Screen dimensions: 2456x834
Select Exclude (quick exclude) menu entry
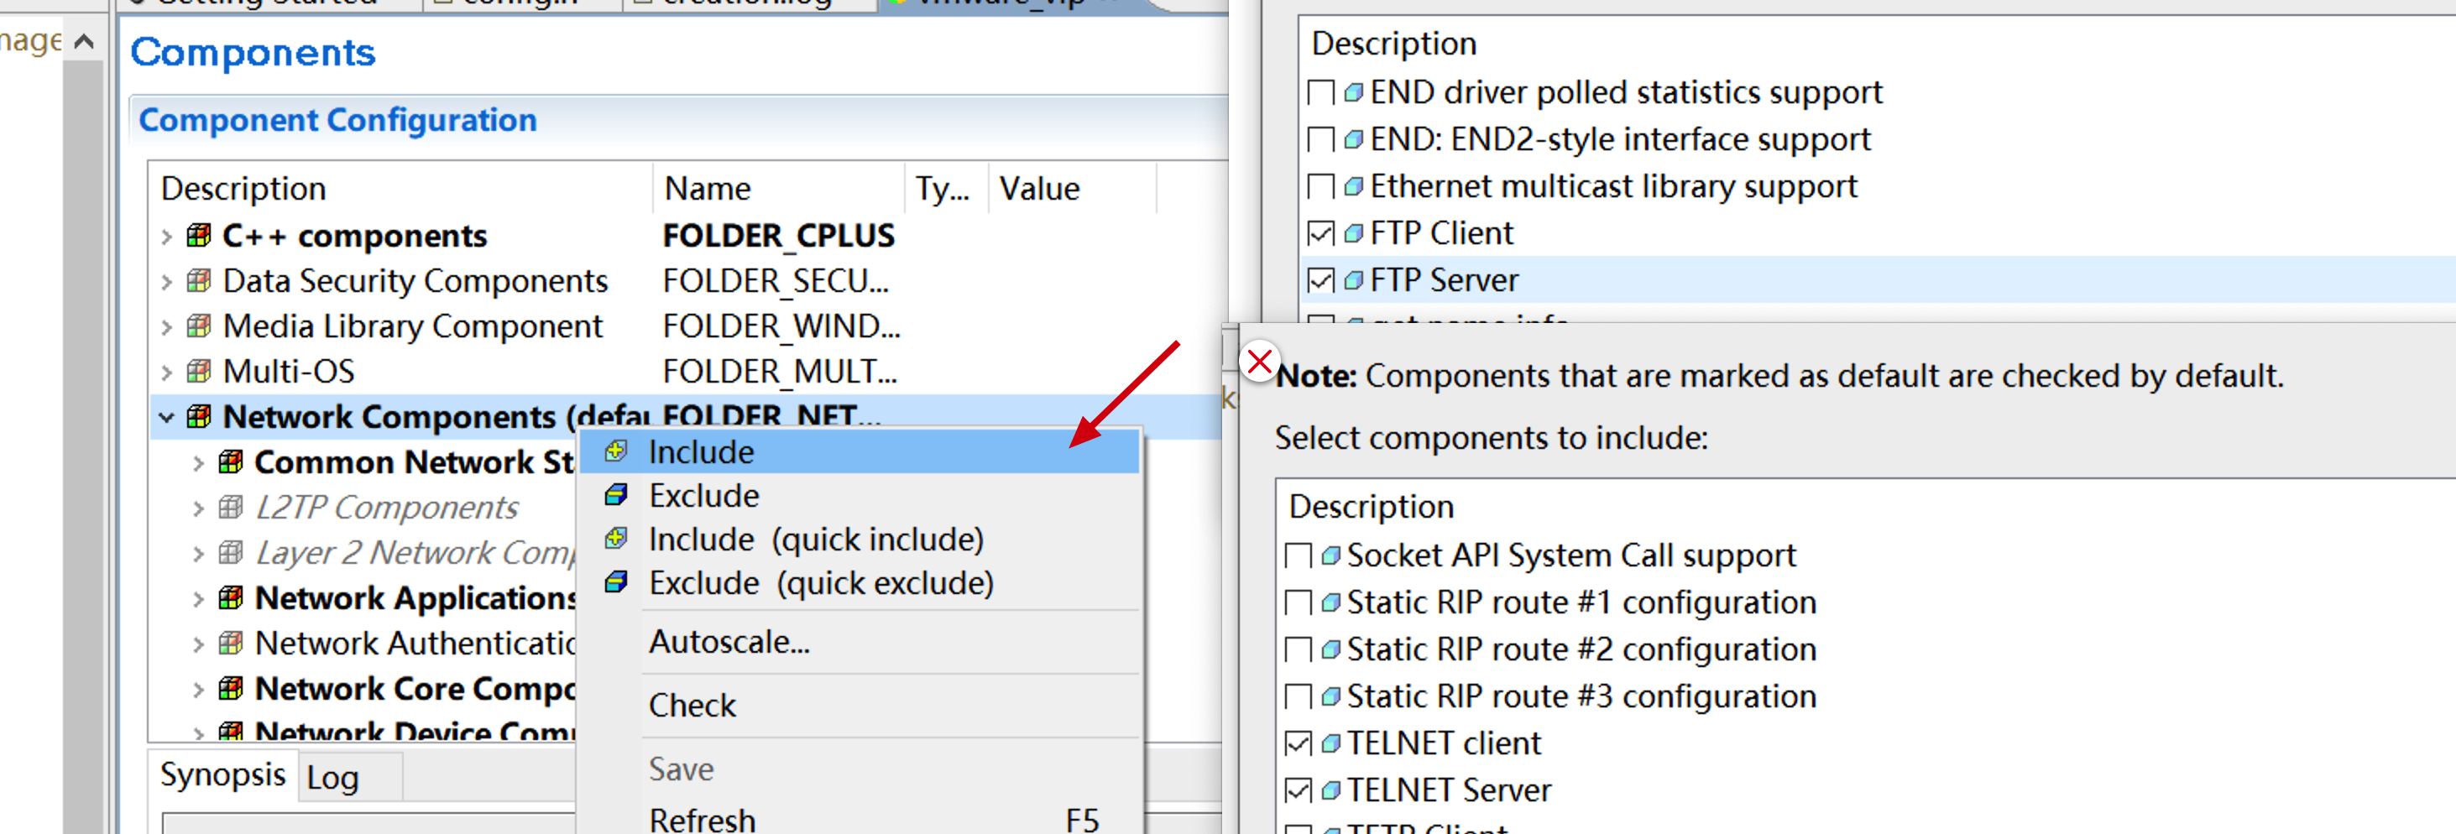(x=859, y=582)
